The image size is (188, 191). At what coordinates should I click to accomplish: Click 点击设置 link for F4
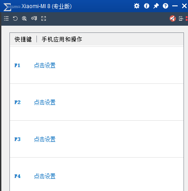tap(45, 176)
